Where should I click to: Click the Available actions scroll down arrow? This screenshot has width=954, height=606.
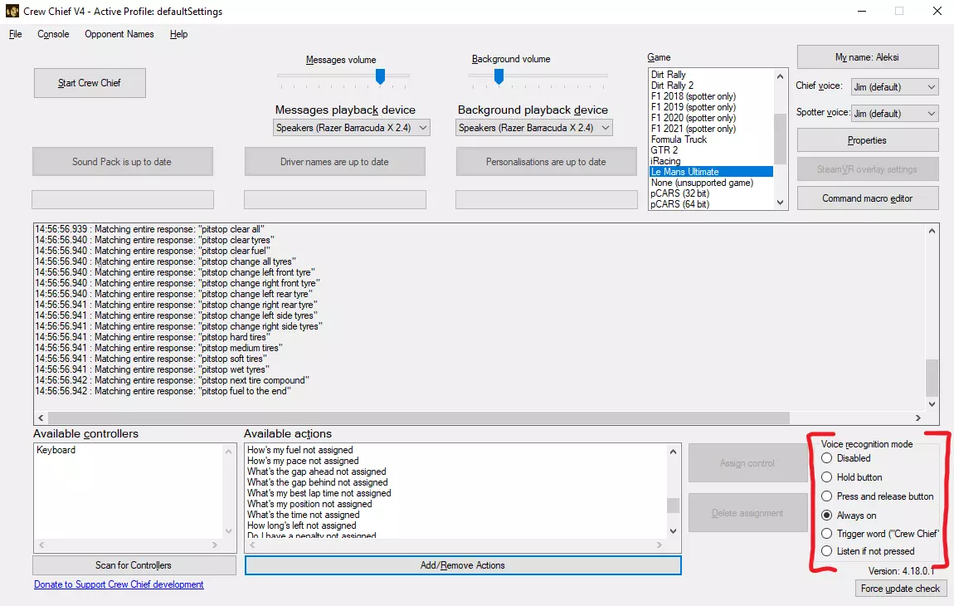click(673, 531)
